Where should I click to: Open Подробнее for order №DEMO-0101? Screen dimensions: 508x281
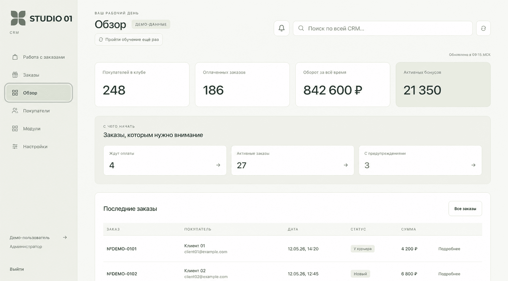pyautogui.click(x=449, y=249)
